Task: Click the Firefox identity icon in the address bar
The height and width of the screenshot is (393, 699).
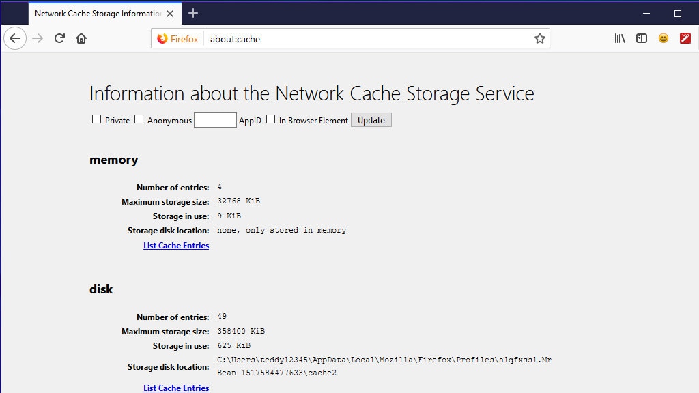Action: point(177,39)
